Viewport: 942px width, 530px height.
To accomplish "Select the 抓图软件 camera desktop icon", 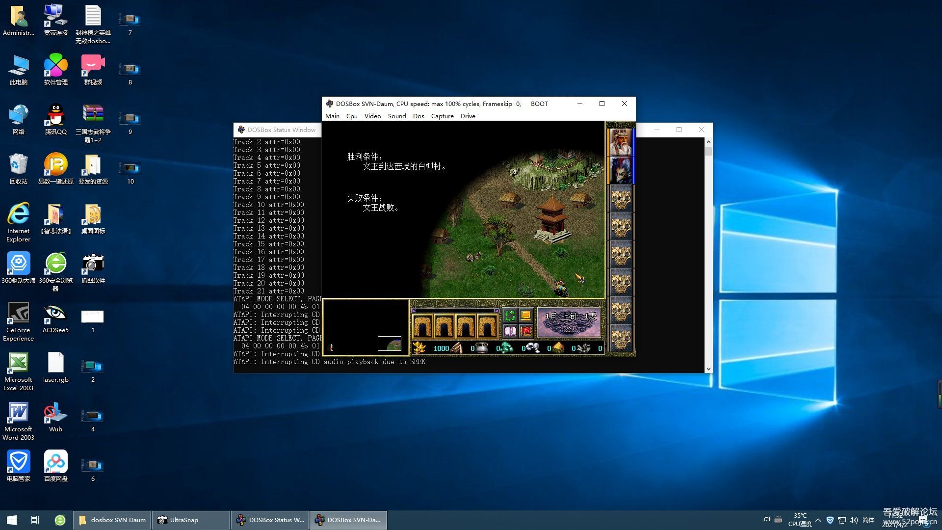I will point(93,268).
